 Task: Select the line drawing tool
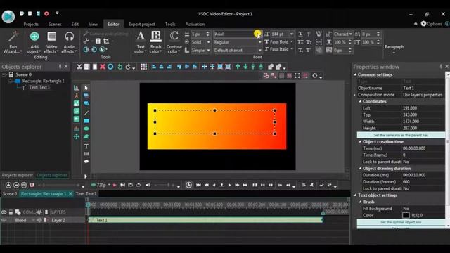point(86,113)
